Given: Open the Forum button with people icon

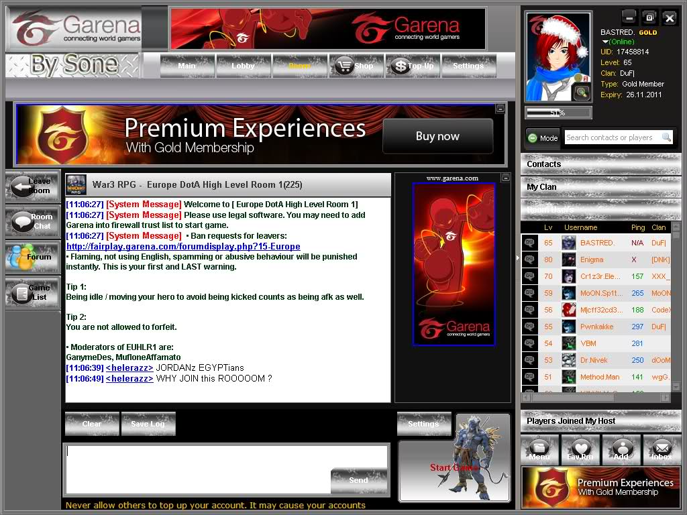Looking at the screenshot, I should tap(33, 257).
